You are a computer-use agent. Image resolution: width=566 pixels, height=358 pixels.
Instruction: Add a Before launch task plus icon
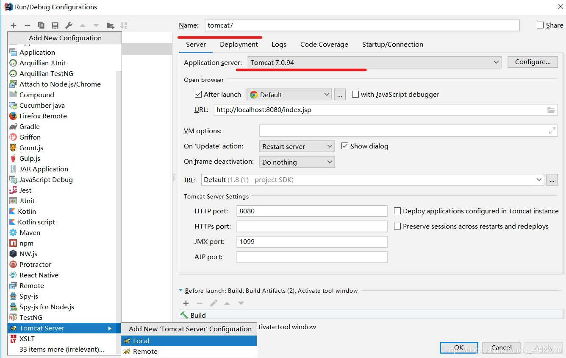[186, 303]
